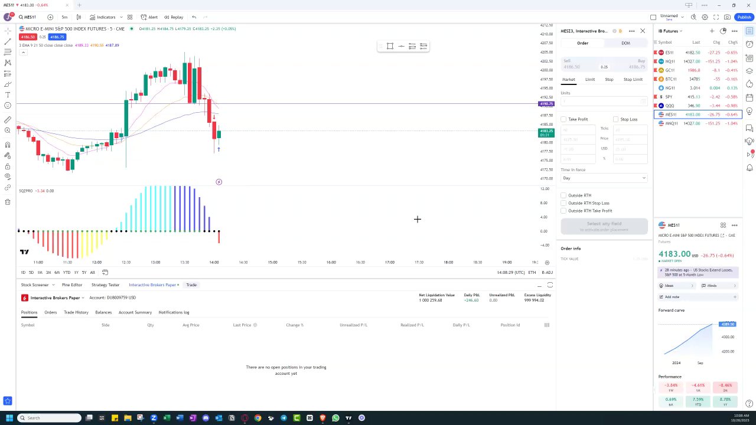Open the Indicators dialog
This screenshot has width=756, height=425.
[x=103, y=17]
